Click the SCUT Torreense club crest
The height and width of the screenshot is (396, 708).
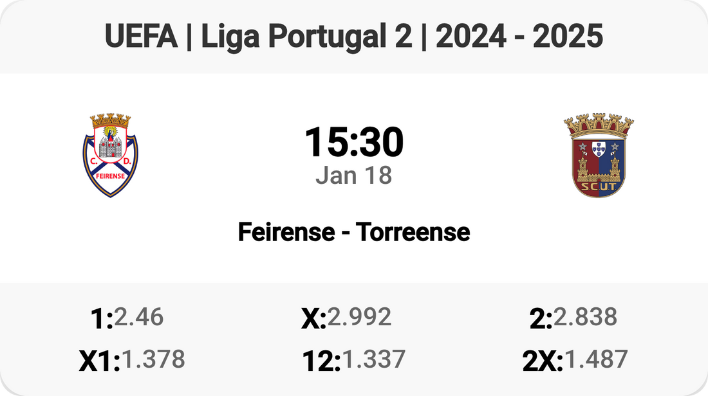coord(599,155)
